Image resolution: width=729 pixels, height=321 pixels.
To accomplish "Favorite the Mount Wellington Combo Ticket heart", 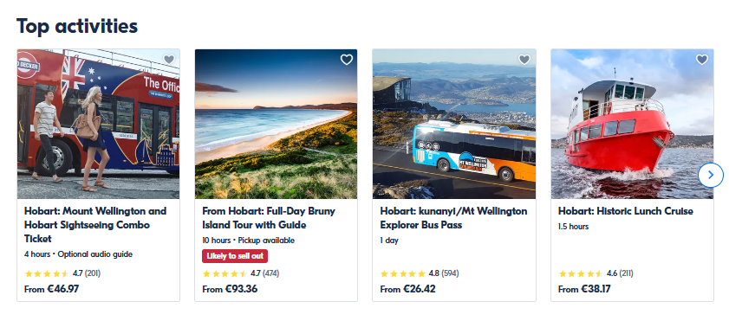I will click(169, 60).
